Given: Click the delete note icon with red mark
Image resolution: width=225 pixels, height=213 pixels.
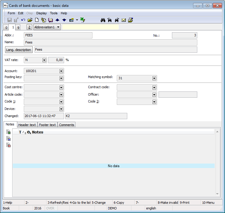Looking at the screenshot, I should [9, 145].
